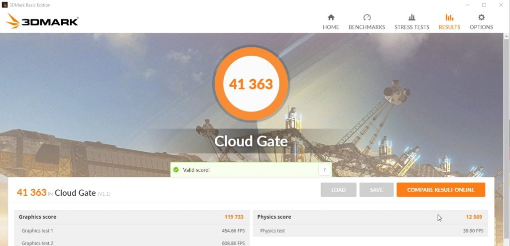Click the Cloud Gate banner title
The height and width of the screenshot is (246, 510).
(251, 141)
